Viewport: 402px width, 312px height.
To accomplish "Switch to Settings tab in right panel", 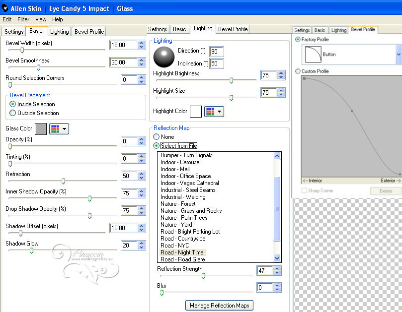I will click(x=302, y=30).
